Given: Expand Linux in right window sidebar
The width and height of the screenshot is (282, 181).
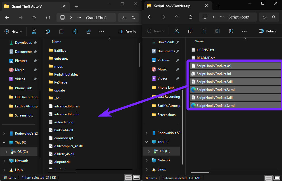Looking at the screenshot, I should coord(147,169).
